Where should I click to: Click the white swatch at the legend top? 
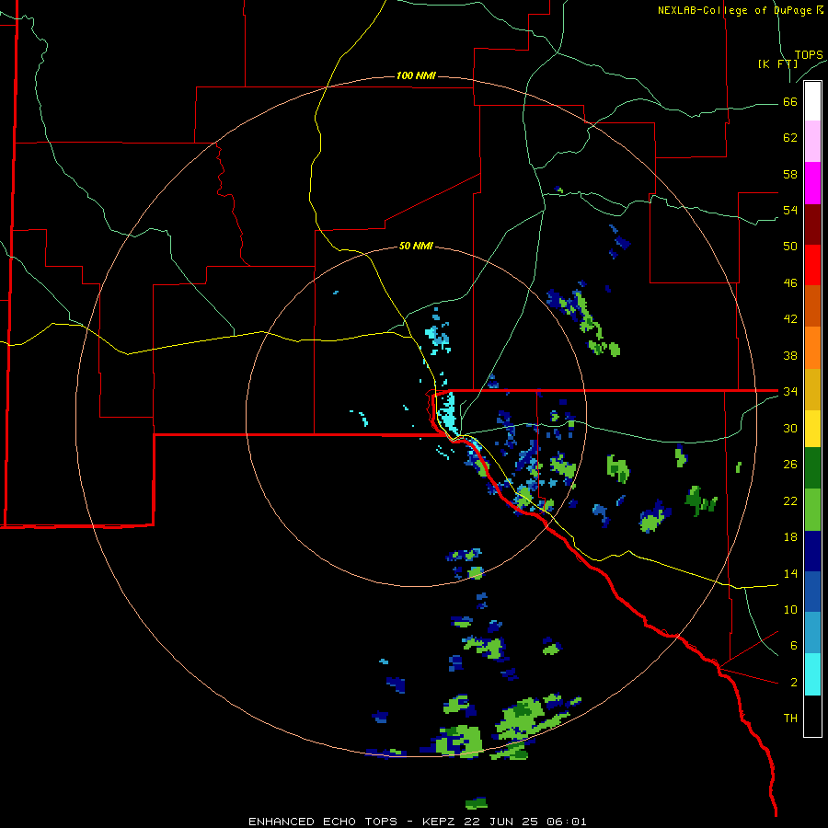point(812,101)
